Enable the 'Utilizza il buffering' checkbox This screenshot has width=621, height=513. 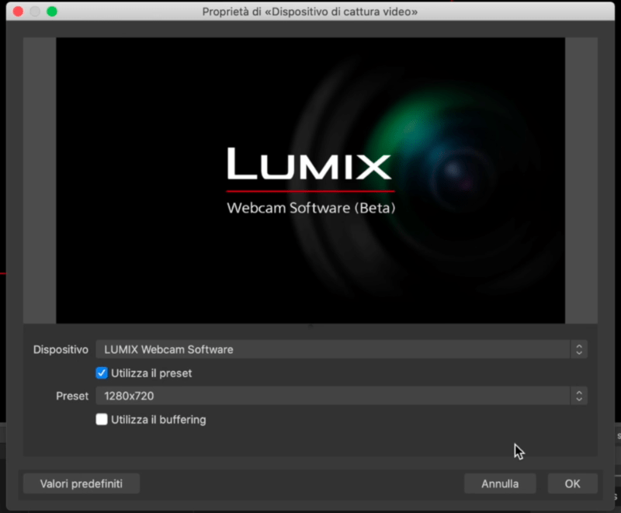pyautogui.click(x=102, y=419)
